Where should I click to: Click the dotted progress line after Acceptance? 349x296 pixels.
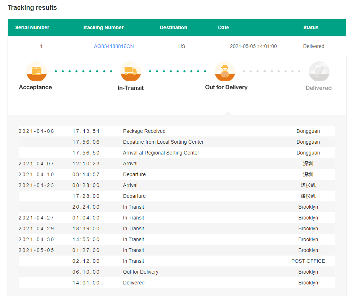coord(84,71)
